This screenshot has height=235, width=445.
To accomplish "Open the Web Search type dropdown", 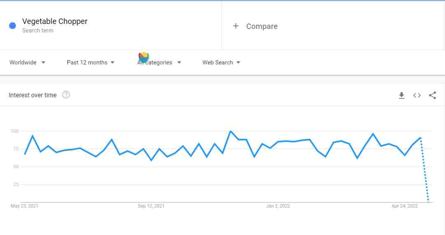I will pyautogui.click(x=221, y=62).
